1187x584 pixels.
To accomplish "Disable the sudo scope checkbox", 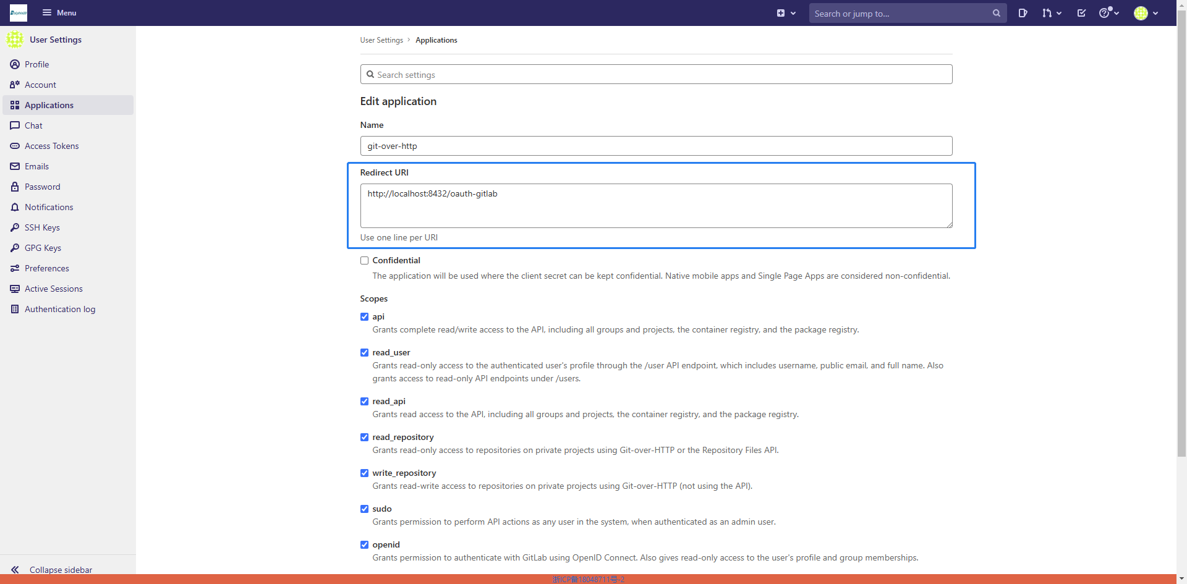I will pyautogui.click(x=365, y=509).
